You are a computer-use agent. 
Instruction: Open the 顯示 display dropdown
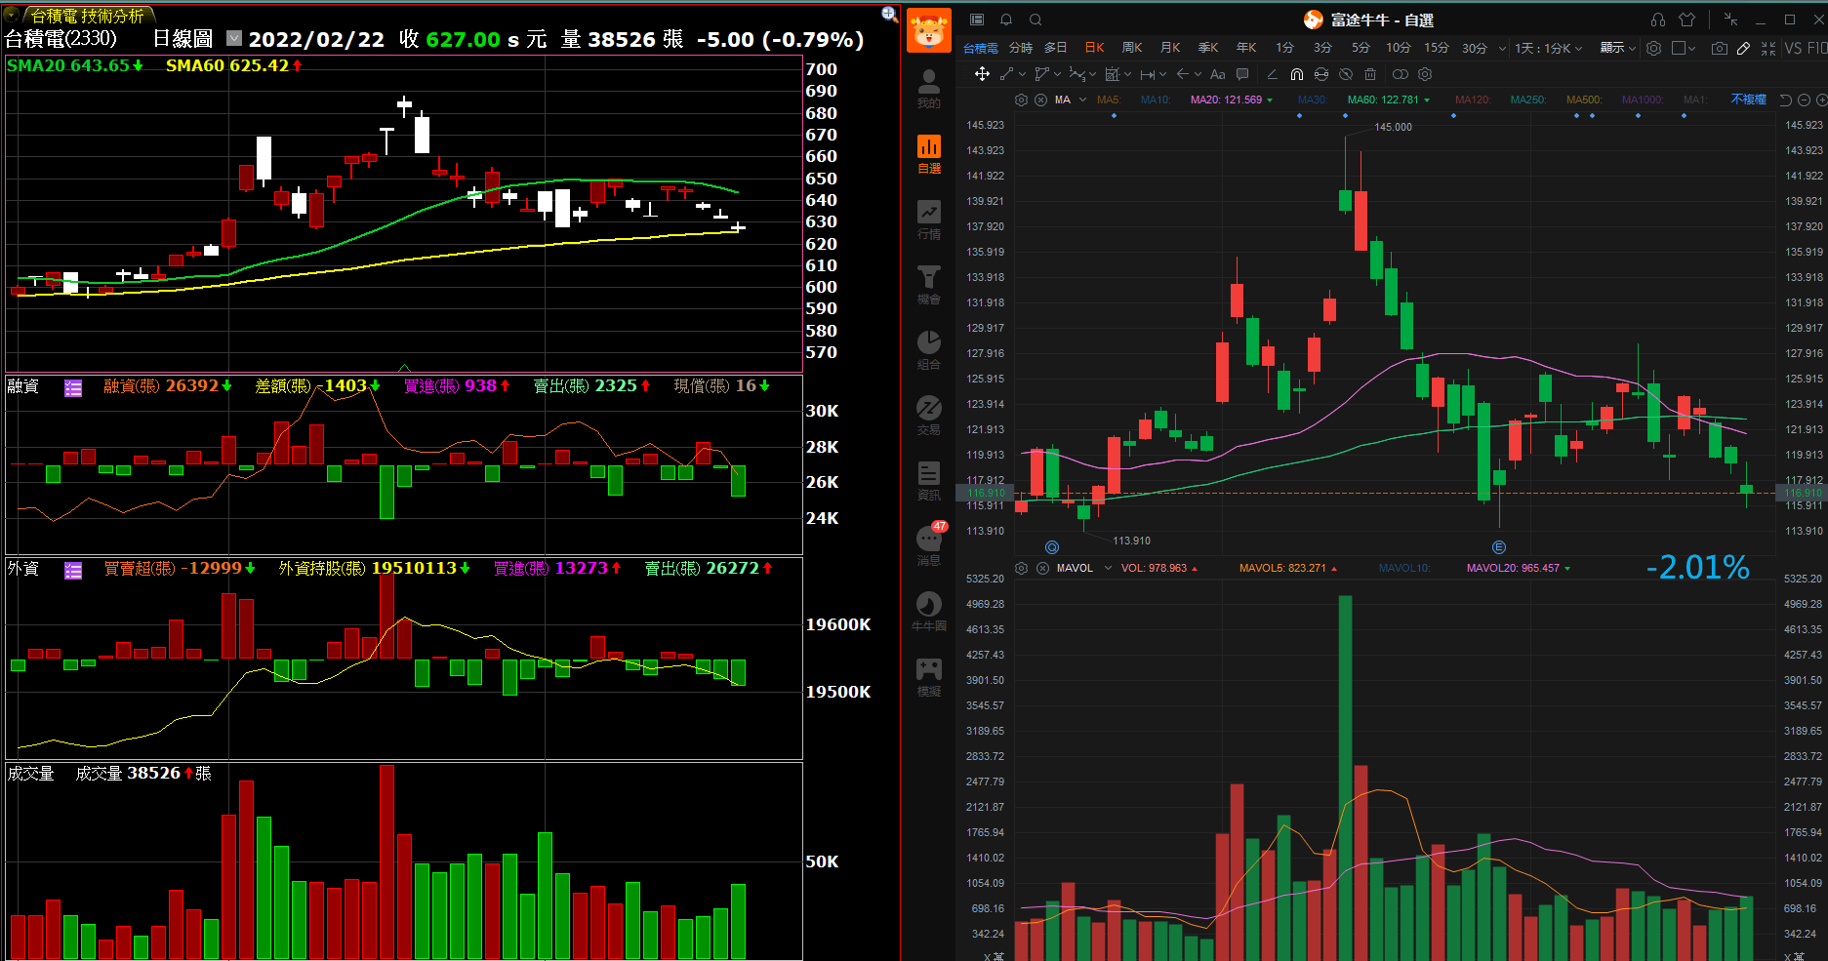pos(1617,48)
